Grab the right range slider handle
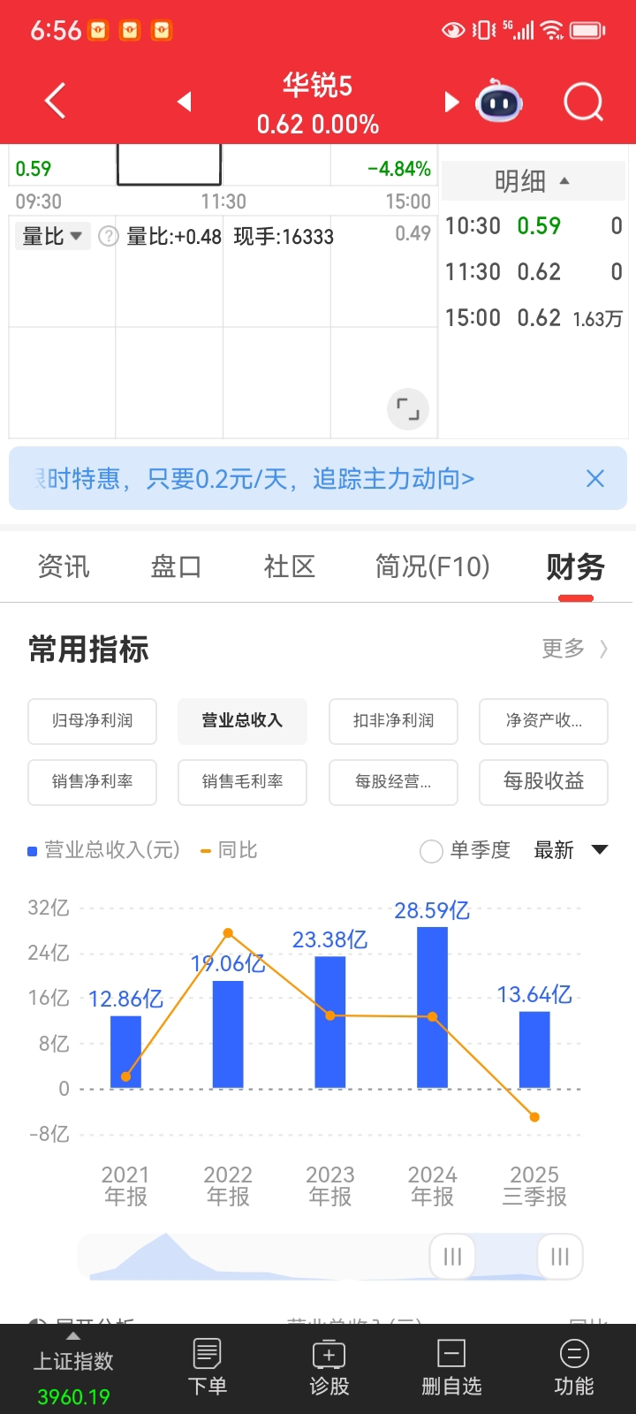 [x=560, y=1256]
